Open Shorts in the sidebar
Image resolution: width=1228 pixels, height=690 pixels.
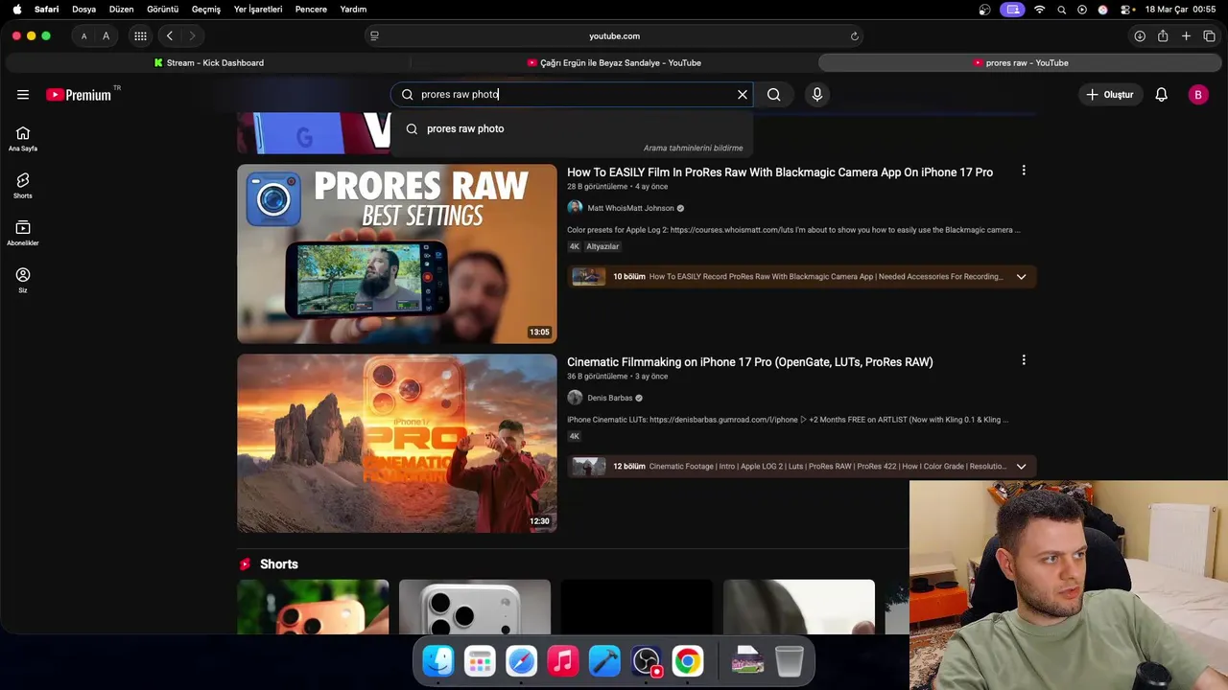click(23, 186)
